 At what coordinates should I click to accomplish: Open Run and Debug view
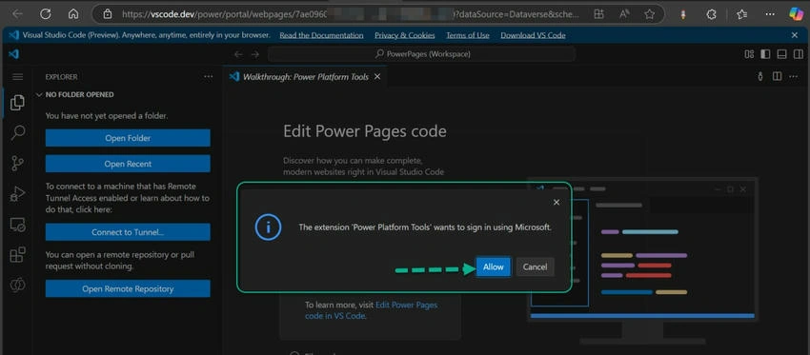click(17, 194)
